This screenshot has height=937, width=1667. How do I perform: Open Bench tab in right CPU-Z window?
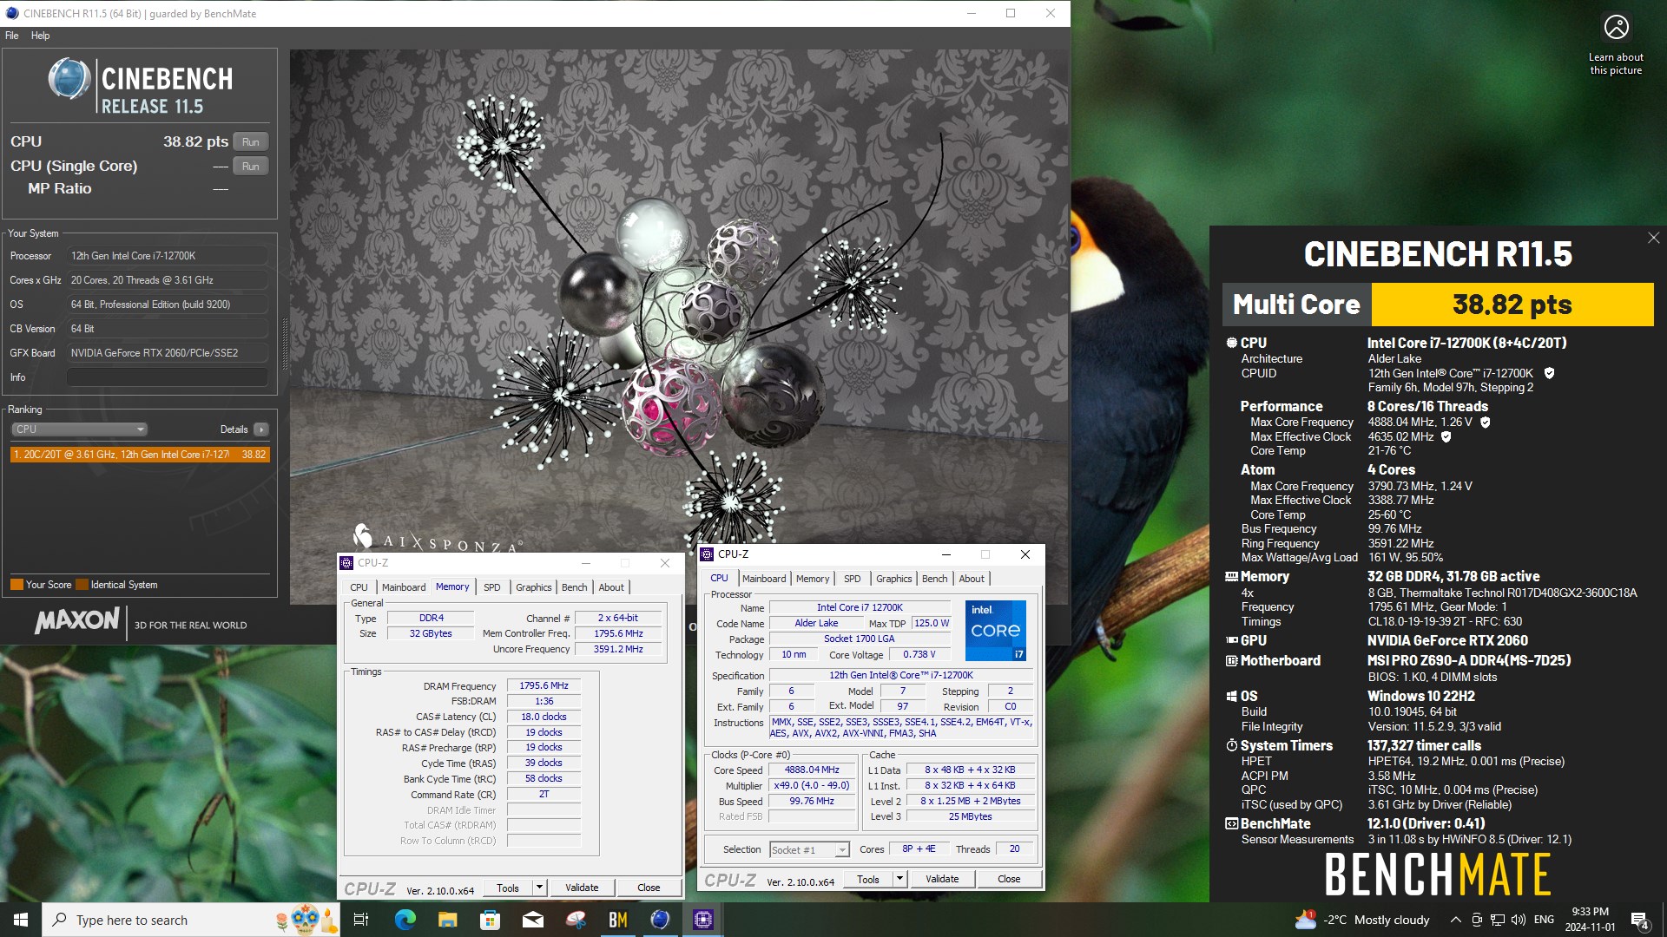934,579
